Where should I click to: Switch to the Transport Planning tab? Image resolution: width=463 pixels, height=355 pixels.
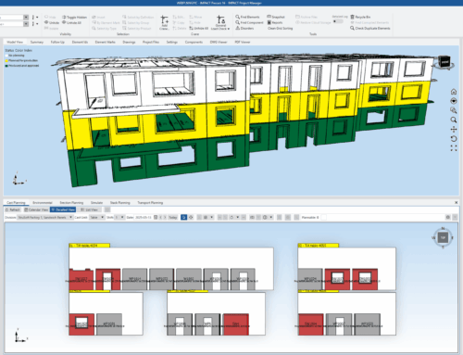[150, 203]
